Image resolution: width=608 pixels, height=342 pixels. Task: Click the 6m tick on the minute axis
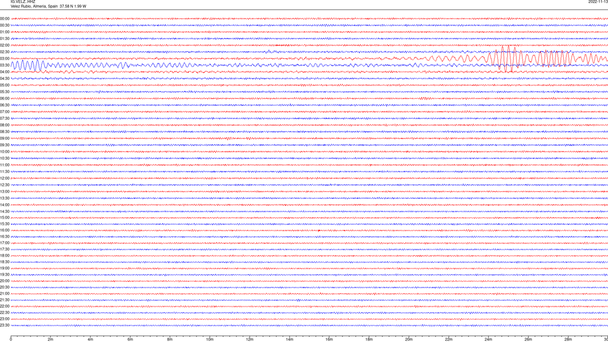click(x=130, y=339)
